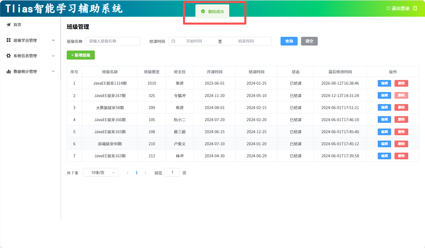Click the 共 7 条 total count text
425x248 pixels.
coord(73,173)
